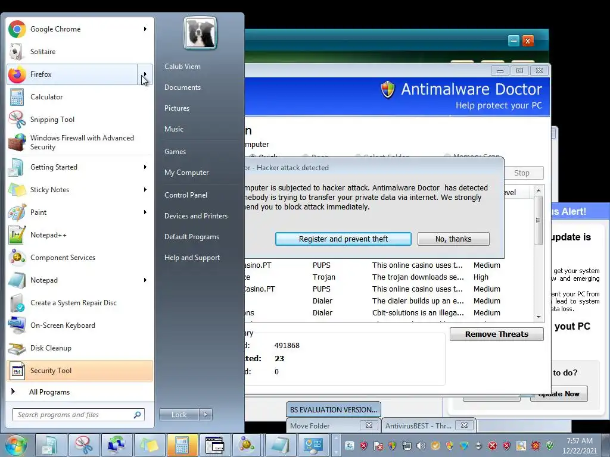Click the Sticky Notes taskbar icon
Screen dimensions: 610x457
tap(149, 445)
